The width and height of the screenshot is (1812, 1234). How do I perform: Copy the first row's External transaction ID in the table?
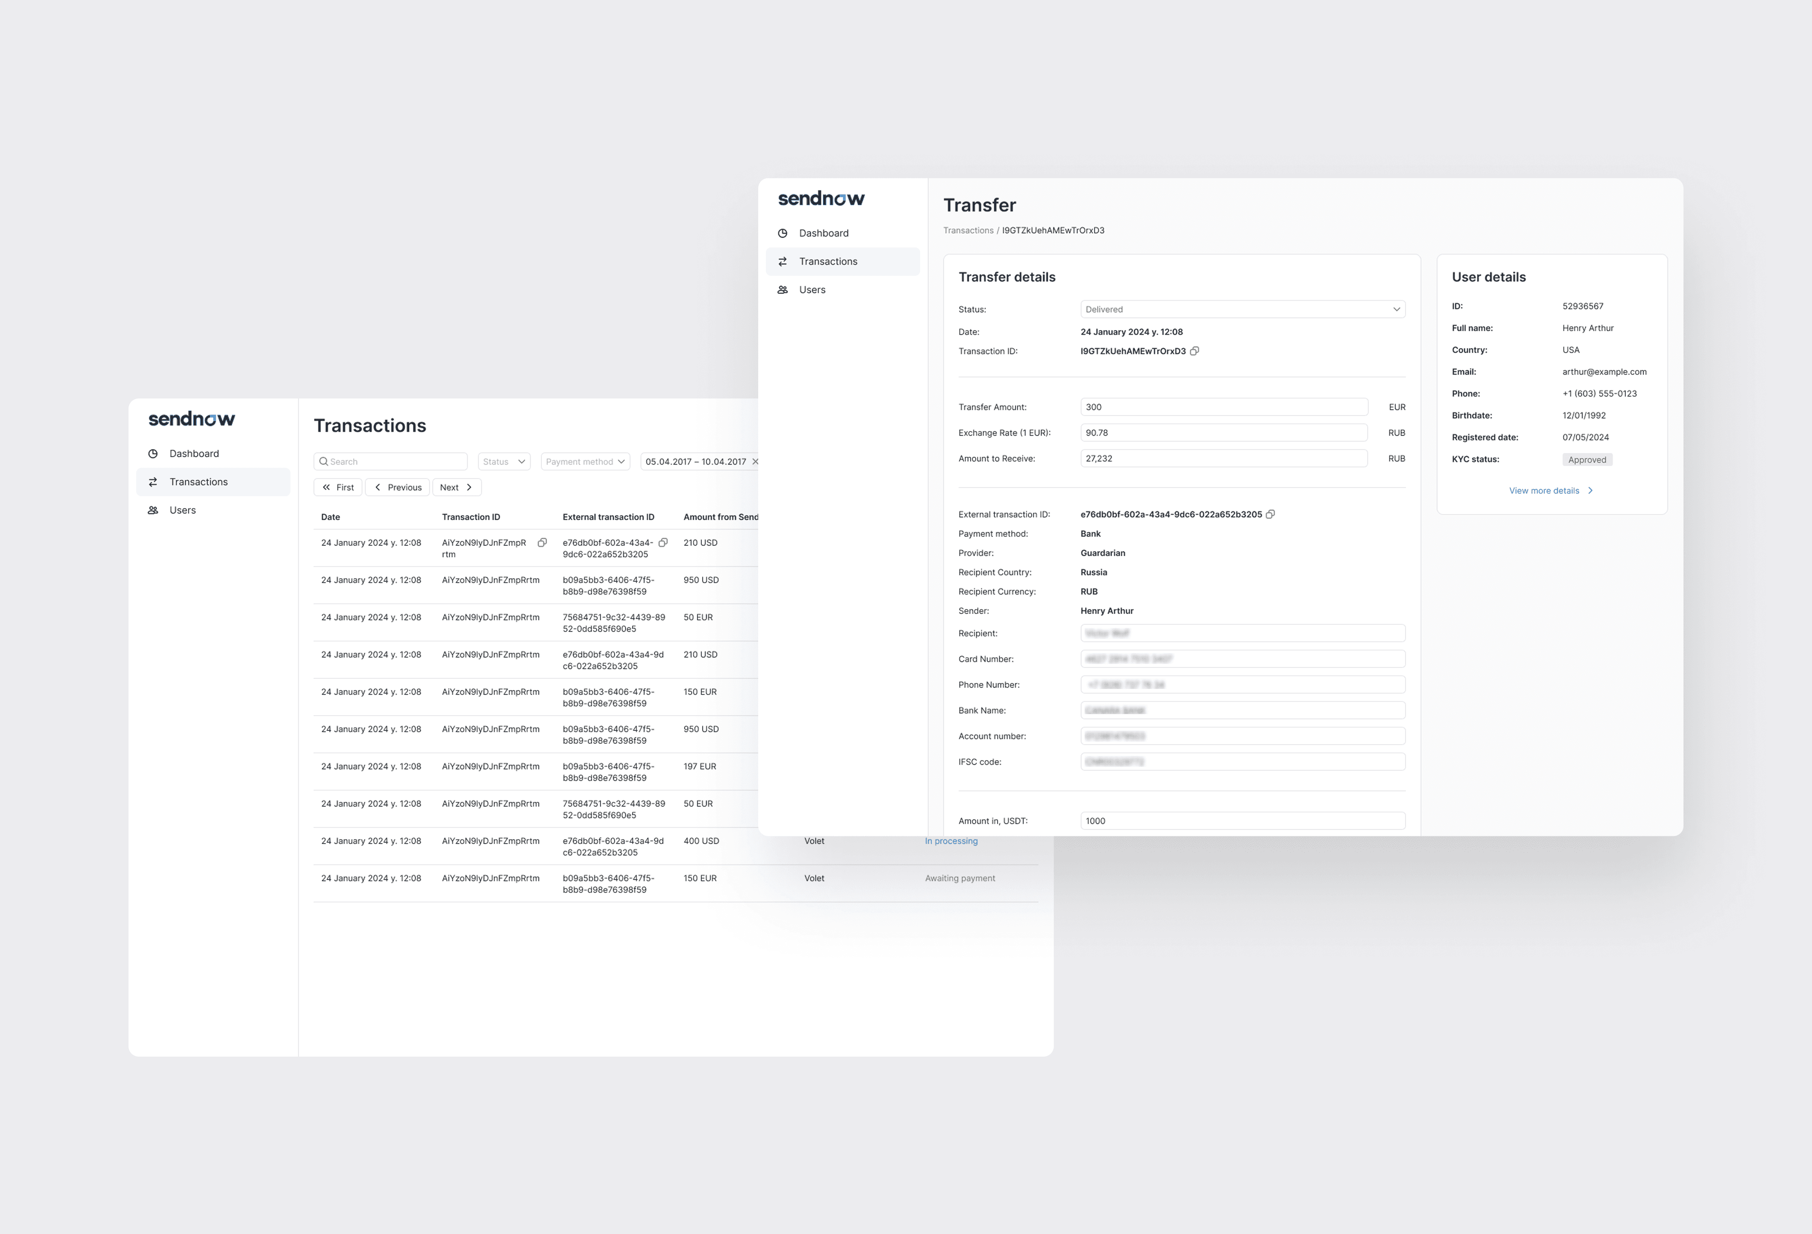point(663,542)
